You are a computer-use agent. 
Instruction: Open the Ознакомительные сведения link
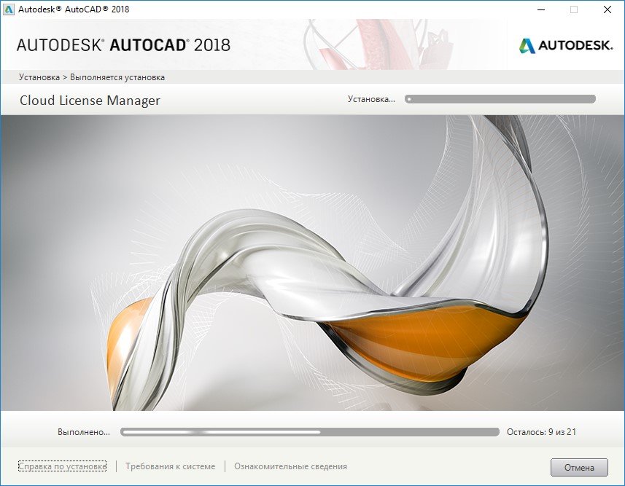pos(290,466)
